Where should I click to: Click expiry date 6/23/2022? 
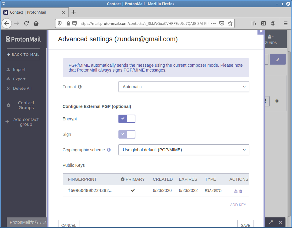(x=188, y=190)
